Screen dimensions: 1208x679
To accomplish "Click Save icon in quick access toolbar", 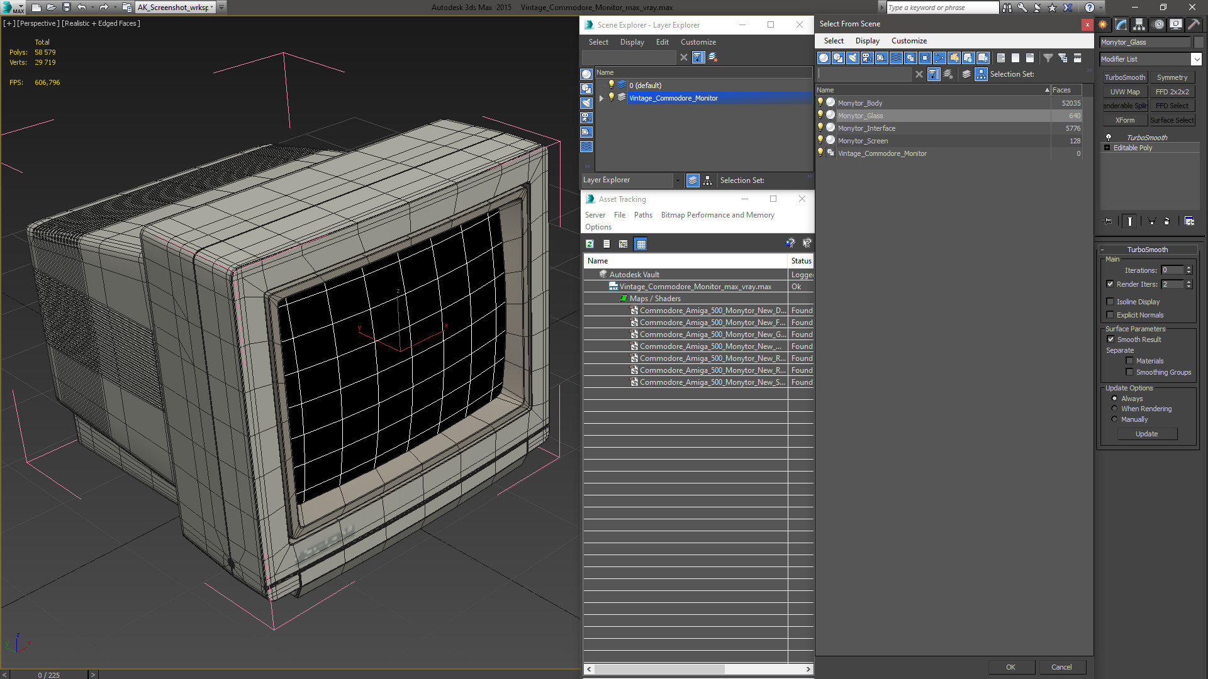I will coord(67,8).
